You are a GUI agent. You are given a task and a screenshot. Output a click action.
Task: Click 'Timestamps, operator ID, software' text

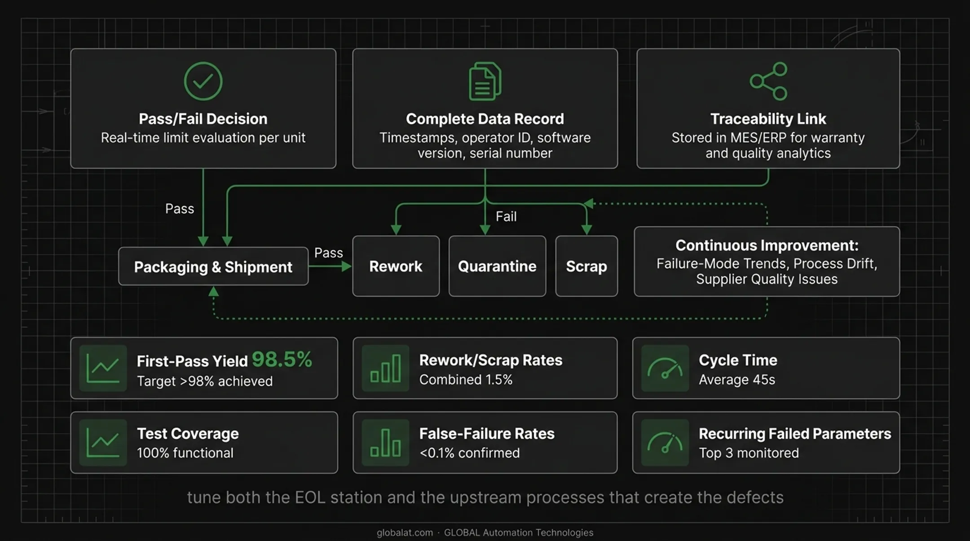click(x=485, y=138)
